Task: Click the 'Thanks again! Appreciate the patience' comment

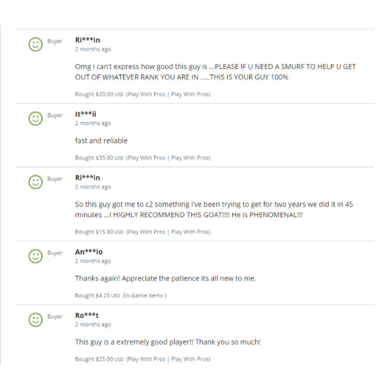Action: (x=165, y=278)
